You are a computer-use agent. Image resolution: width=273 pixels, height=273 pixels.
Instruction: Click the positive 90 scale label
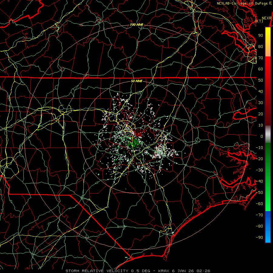pyautogui.click(x=261, y=35)
